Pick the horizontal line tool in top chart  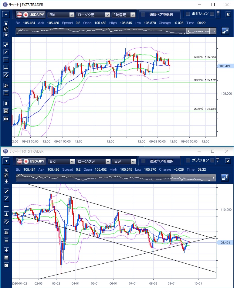6,60
